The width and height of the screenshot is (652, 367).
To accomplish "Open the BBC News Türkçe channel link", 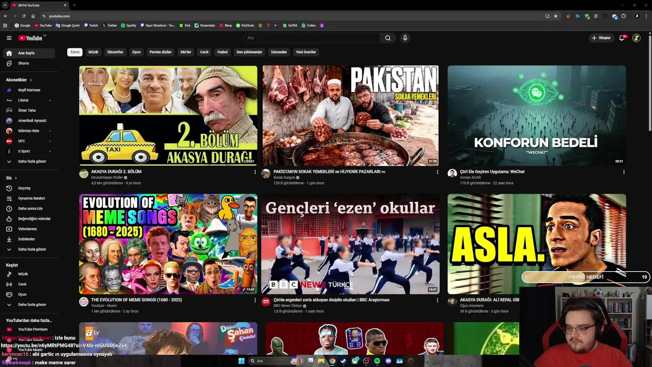I will click(288, 306).
